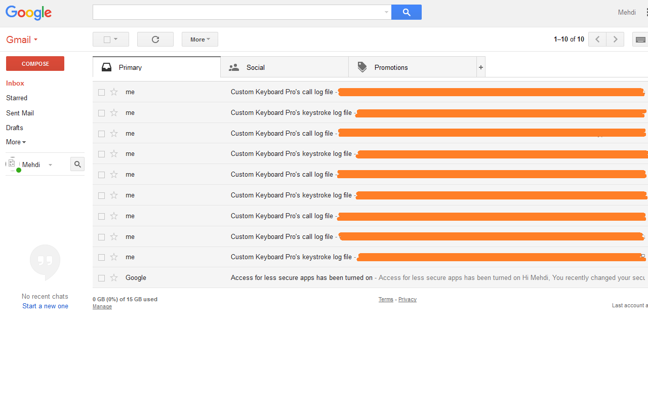Image resolution: width=648 pixels, height=405 pixels.
Task: Click the plus icon to add inbox tabs
Action: (x=481, y=67)
